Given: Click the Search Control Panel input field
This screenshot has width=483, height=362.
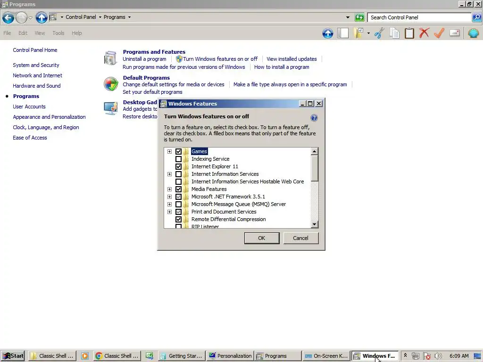Looking at the screenshot, I should 419,17.
